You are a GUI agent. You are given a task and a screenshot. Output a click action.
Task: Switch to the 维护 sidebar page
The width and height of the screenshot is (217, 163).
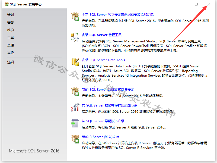pyautogui.click(x=11, y=30)
